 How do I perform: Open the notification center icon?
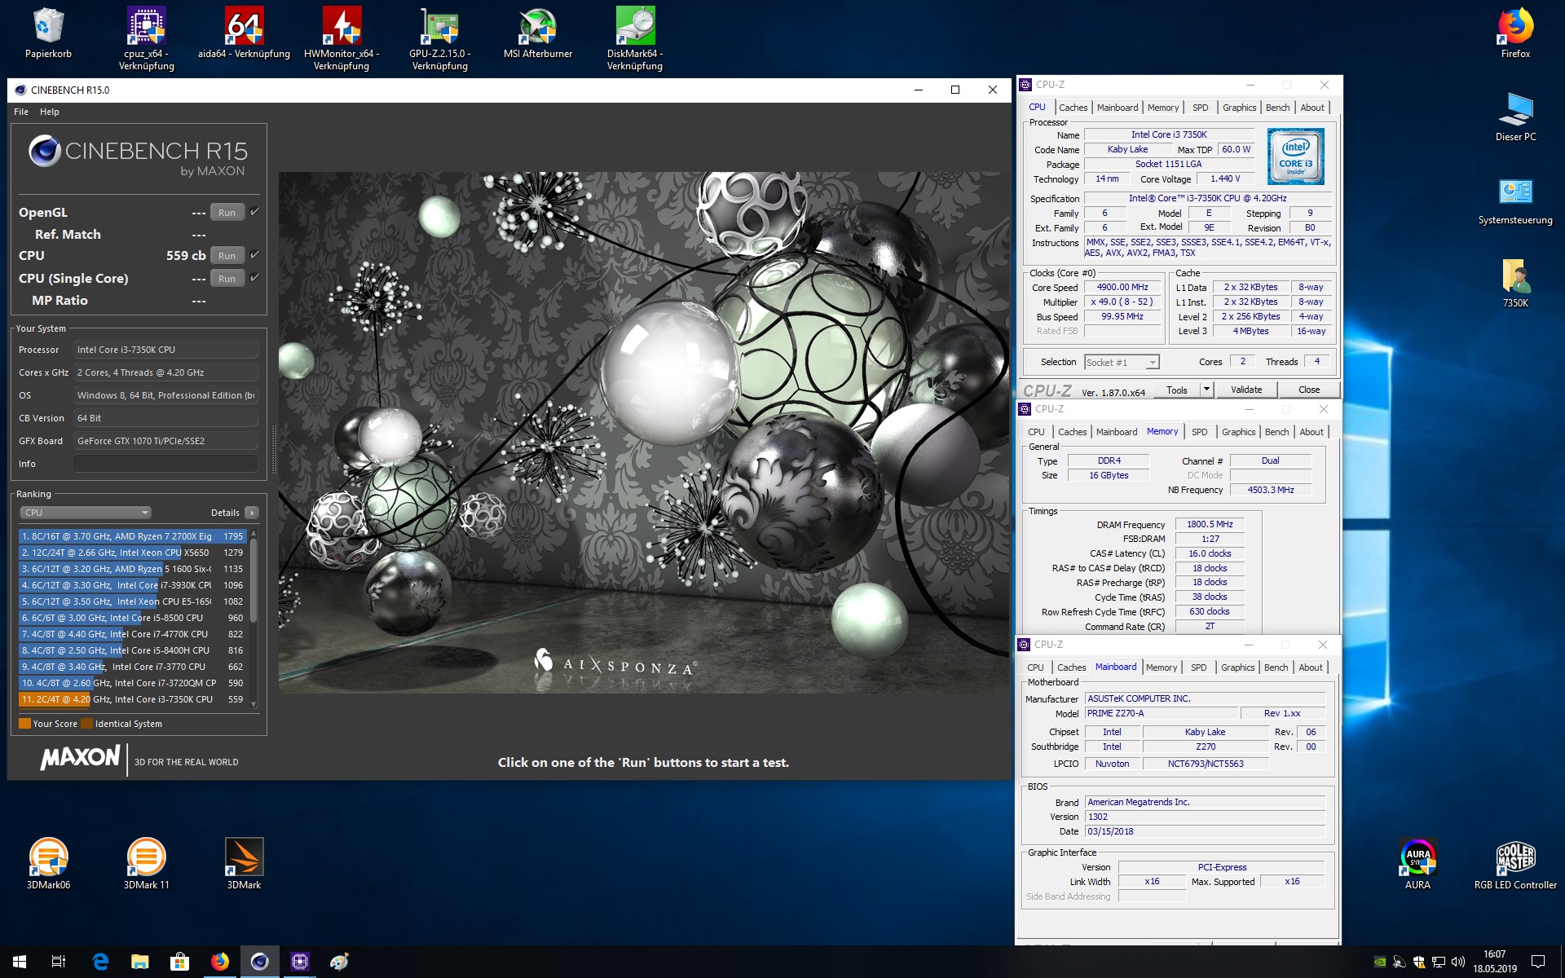pos(1538,962)
